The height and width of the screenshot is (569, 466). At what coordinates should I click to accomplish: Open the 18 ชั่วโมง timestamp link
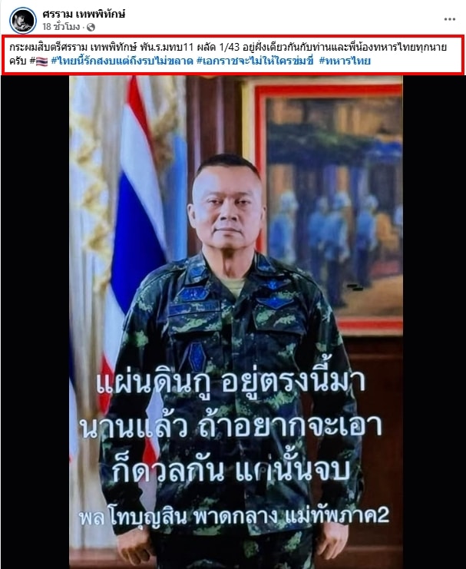point(61,27)
